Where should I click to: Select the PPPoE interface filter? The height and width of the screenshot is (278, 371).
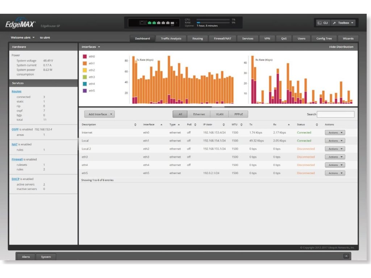click(238, 114)
